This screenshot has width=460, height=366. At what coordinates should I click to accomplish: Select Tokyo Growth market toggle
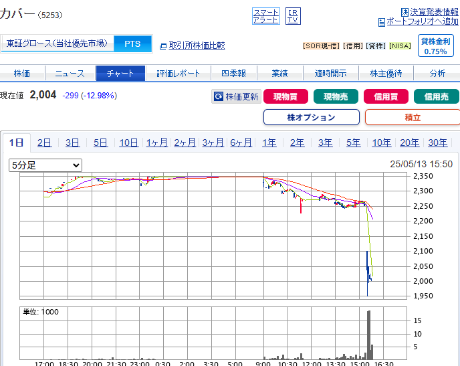(57, 43)
